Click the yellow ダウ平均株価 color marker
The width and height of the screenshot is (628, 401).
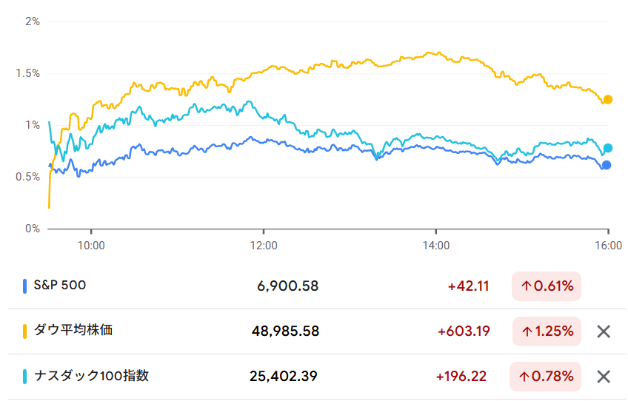pos(25,331)
